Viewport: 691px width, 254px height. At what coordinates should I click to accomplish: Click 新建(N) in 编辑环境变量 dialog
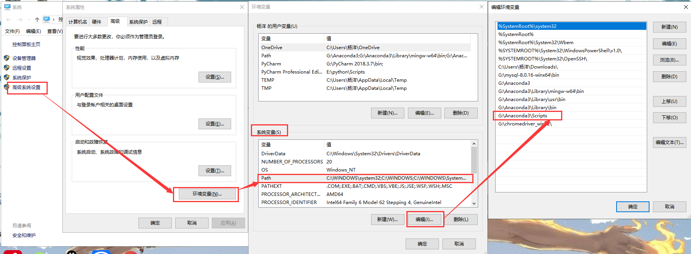(669, 27)
